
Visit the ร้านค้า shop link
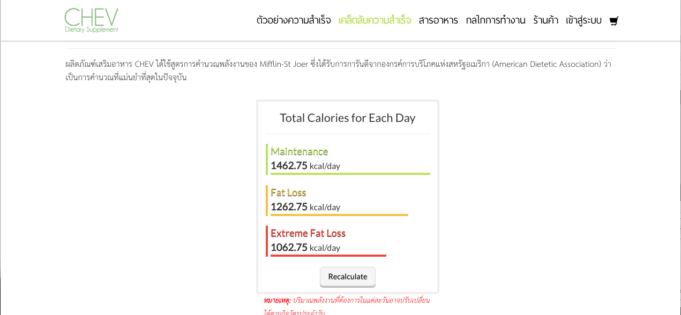click(545, 20)
